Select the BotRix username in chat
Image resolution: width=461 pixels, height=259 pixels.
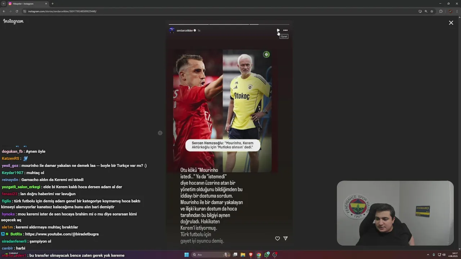[x=16, y=234]
